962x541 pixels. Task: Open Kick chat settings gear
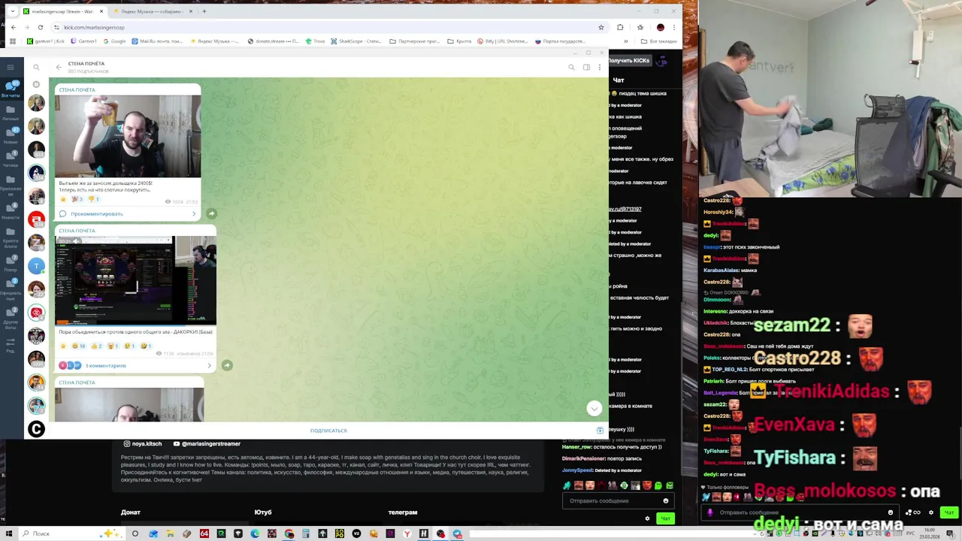click(x=647, y=518)
